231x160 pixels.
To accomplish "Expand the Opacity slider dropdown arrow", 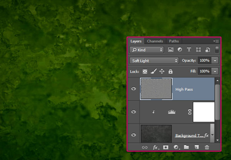I will pos(215,61).
